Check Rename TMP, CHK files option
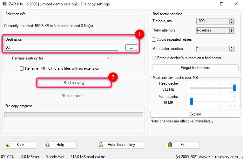The height and width of the screenshot is (159, 243). tap(22, 68)
